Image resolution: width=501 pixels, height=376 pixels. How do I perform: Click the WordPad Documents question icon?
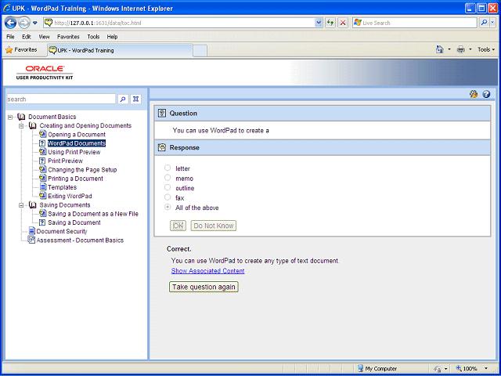42,143
